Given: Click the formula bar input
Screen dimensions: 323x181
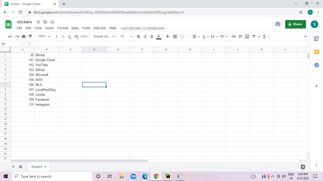Looking at the screenshot, I should (x=172, y=44).
